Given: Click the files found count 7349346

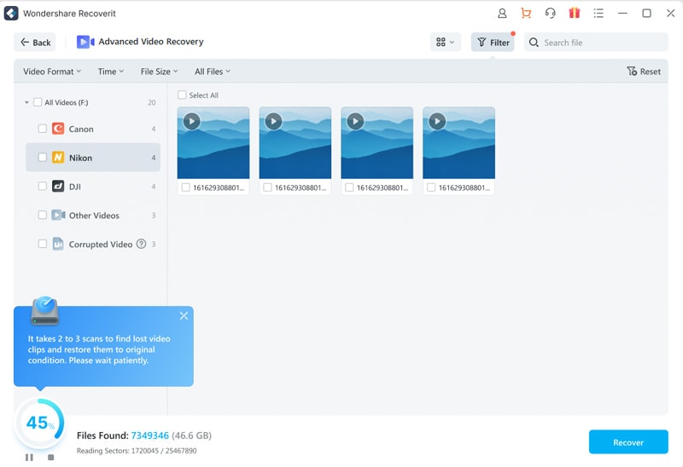Looking at the screenshot, I should click(150, 435).
